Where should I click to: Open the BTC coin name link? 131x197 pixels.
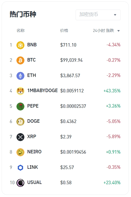[32, 60]
